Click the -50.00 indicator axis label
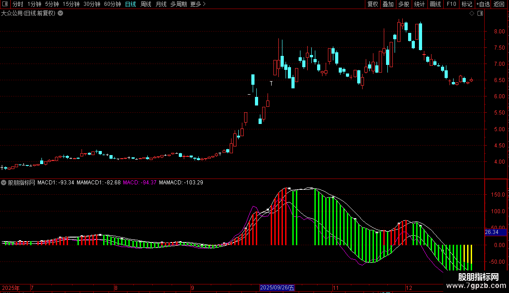The height and width of the screenshot is (293, 509). point(497,262)
